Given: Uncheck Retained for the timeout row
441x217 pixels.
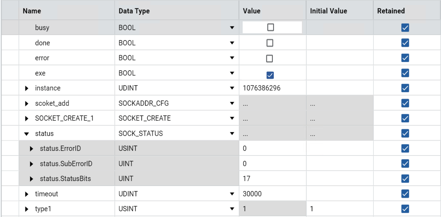Looking at the screenshot, I should tap(405, 194).
